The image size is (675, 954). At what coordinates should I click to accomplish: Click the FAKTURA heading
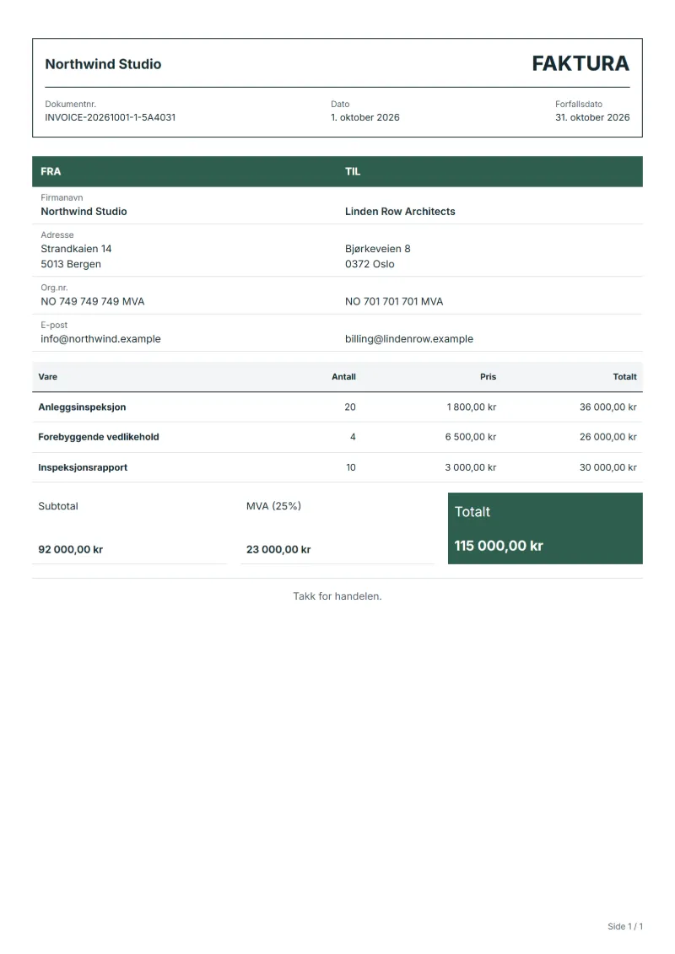point(580,63)
